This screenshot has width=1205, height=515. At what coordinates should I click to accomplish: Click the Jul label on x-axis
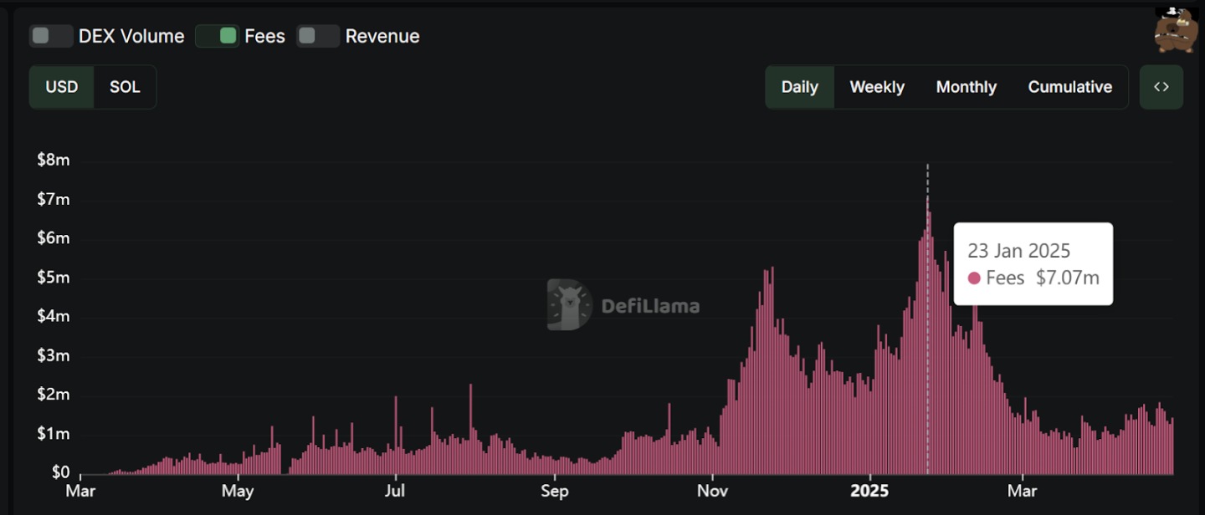pos(395,490)
